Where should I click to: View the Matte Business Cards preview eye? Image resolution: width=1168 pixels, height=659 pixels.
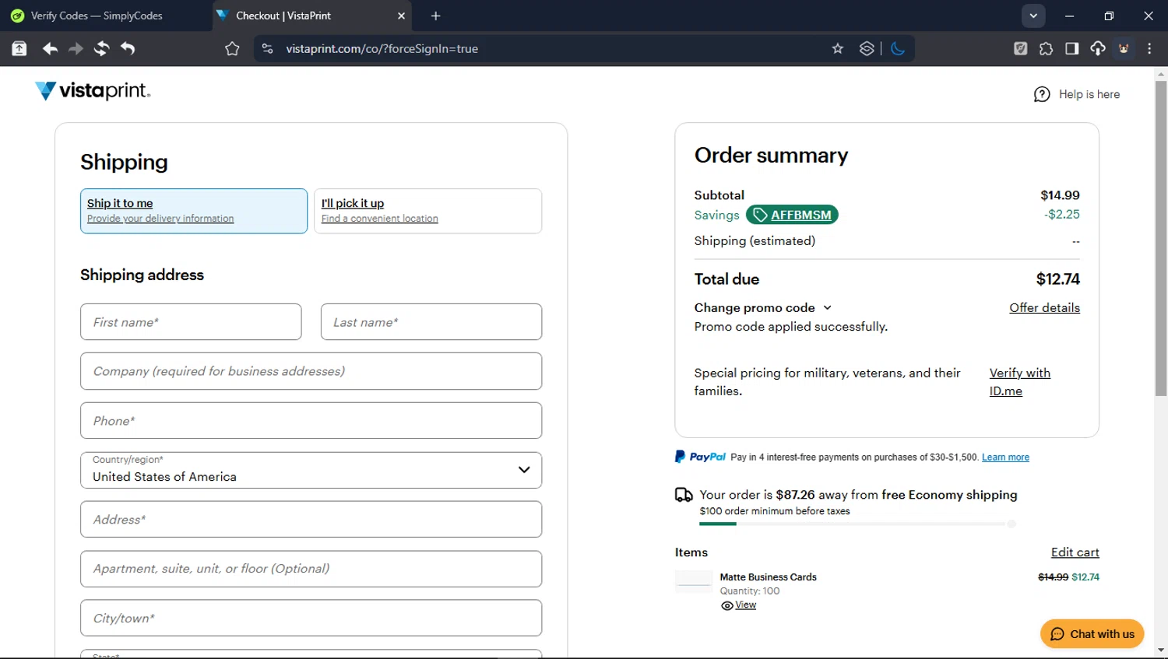(x=727, y=605)
